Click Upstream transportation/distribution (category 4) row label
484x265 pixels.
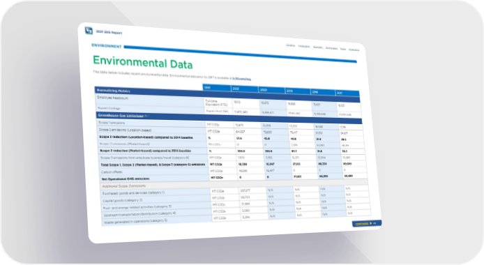click(139, 214)
